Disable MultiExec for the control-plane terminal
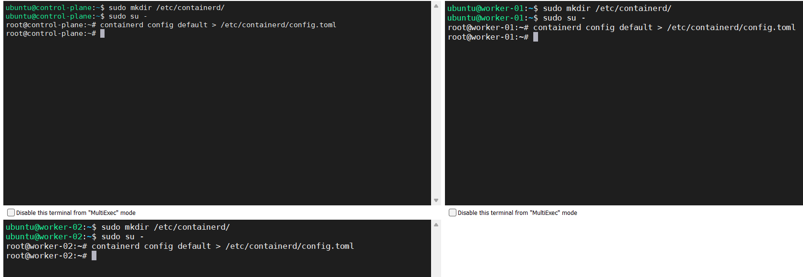 [11, 213]
